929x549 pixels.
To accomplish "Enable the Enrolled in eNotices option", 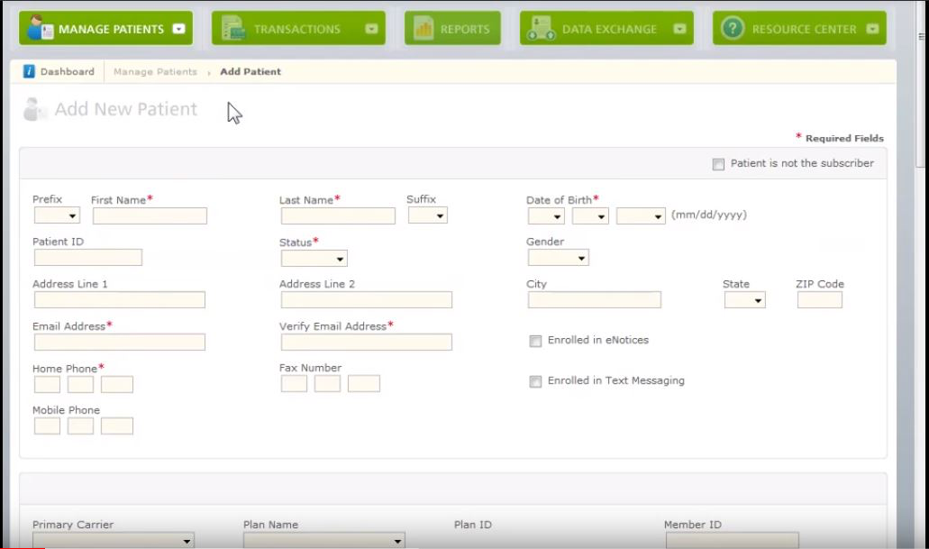I will (535, 341).
